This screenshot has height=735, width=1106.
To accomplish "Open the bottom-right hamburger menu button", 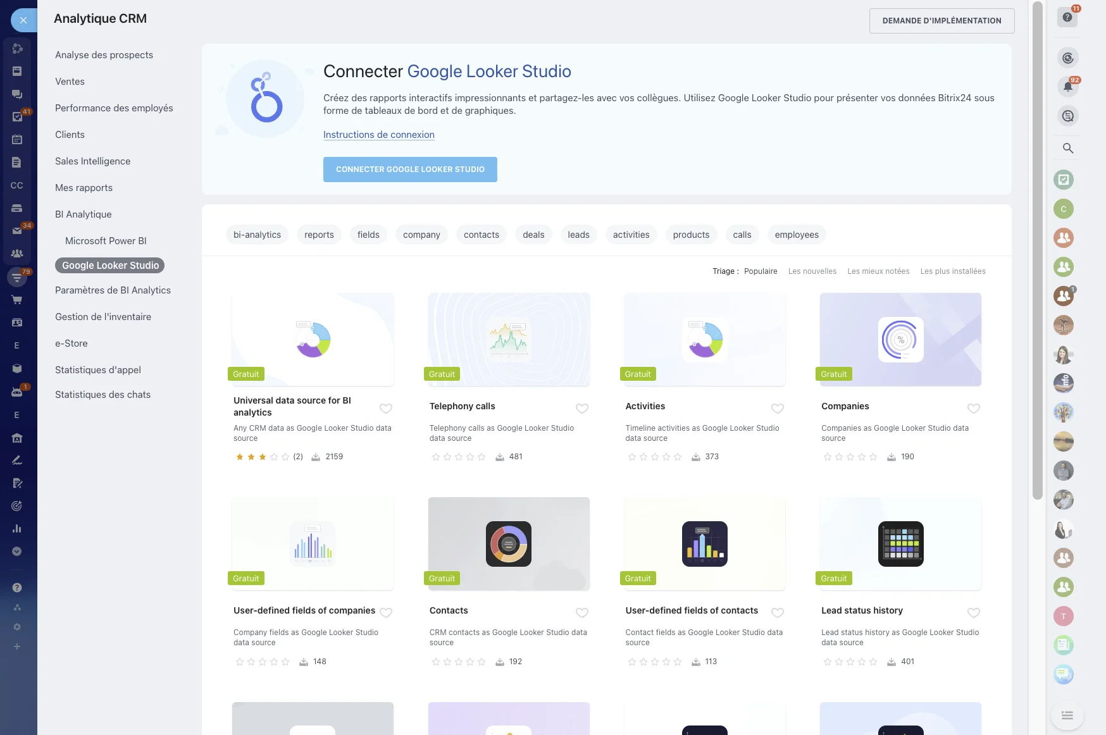I will tap(1067, 715).
